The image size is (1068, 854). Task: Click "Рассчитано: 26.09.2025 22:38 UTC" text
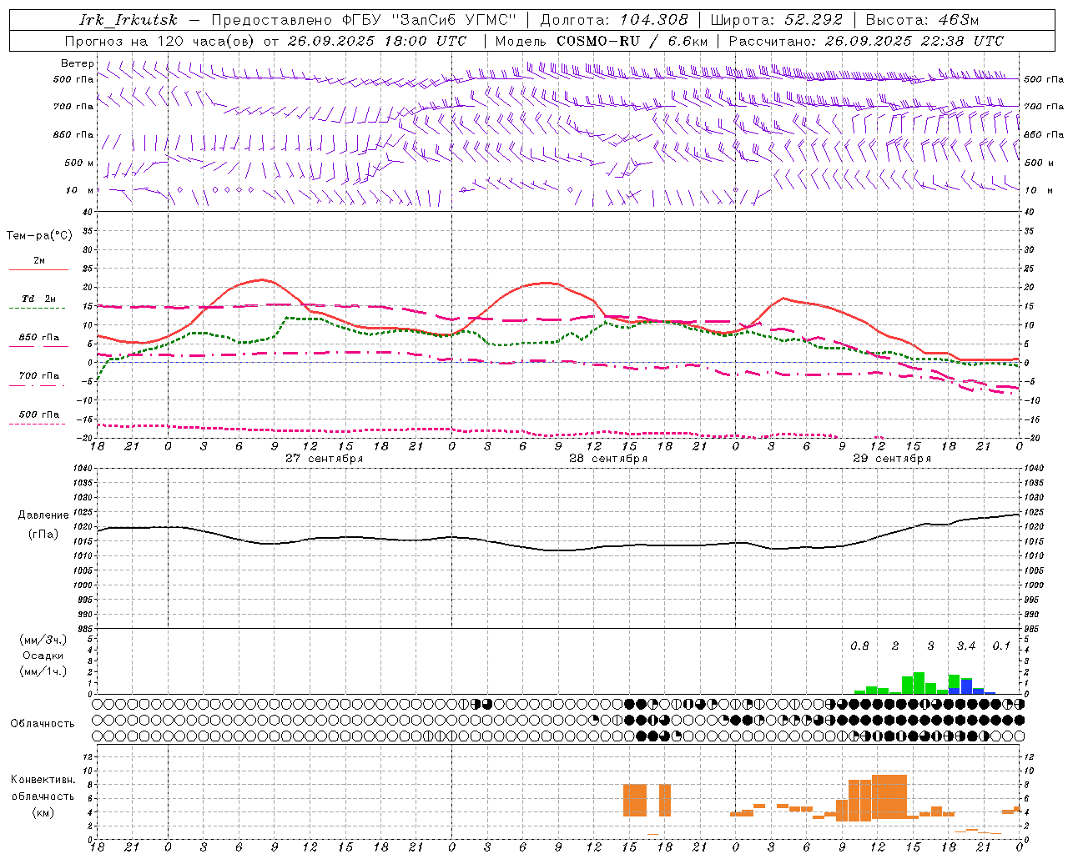[x=866, y=41]
